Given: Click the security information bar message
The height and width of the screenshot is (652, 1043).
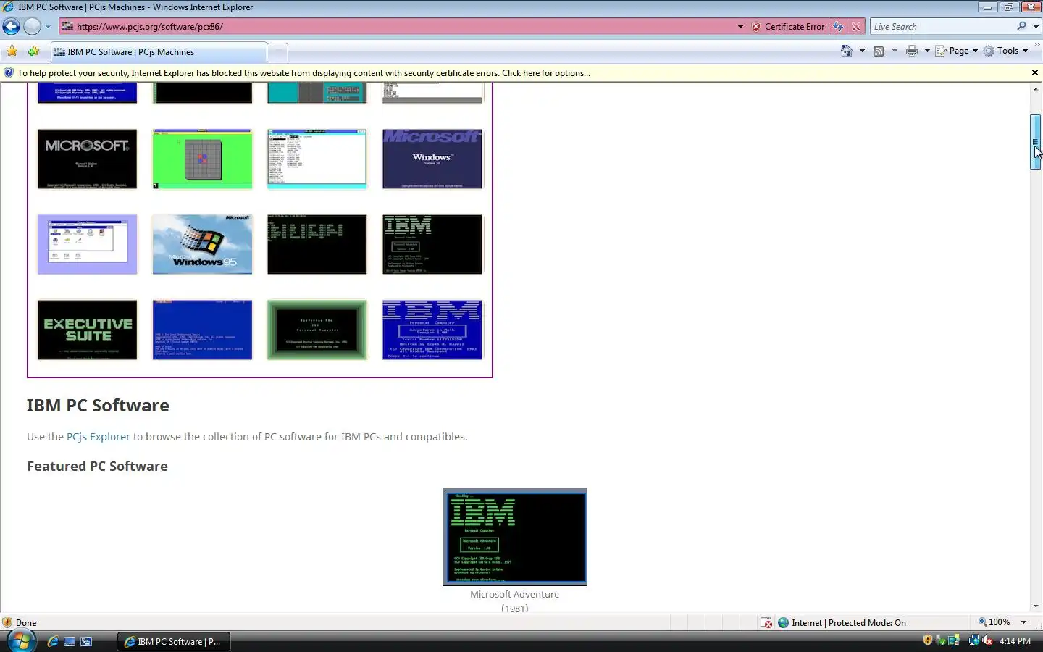Looking at the screenshot, I should [x=303, y=73].
